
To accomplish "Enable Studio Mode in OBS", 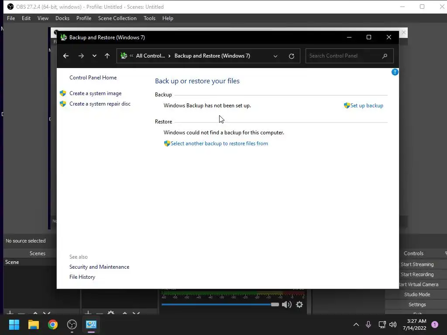I will click(417, 294).
